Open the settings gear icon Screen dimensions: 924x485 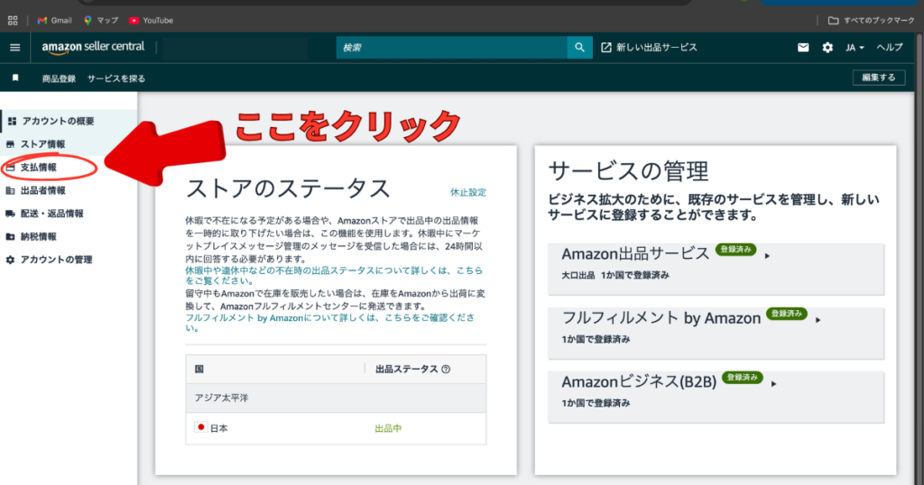pos(827,48)
